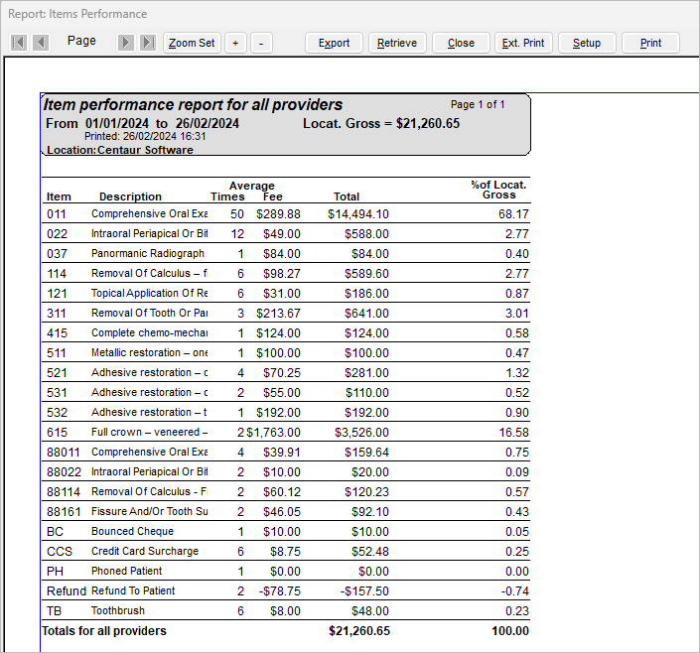Select Credit Card Surcharge description
The image size is (700, 653).
(x=145, y=551)
